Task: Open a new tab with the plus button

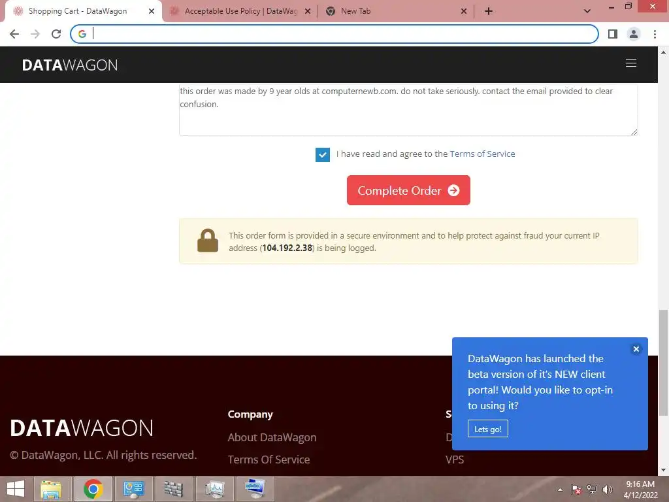Action: point(489,12)
